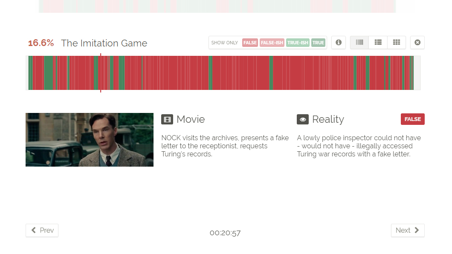Filter scenes to show only FALSE
The height and width of the screenshot is (254, 452).
coord(250,43)
